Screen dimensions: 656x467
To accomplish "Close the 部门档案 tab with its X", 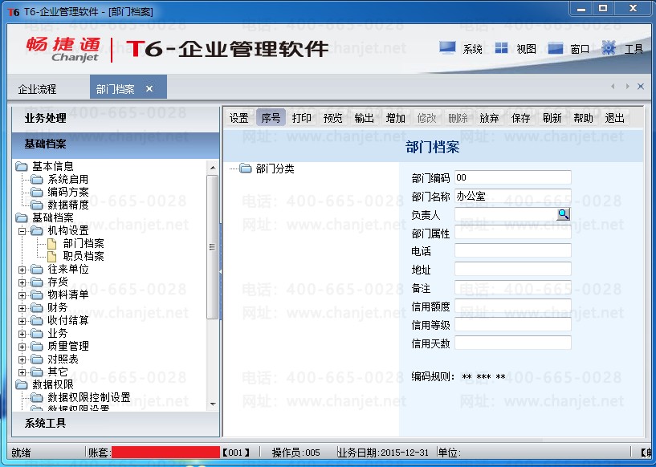I will 149,88.
